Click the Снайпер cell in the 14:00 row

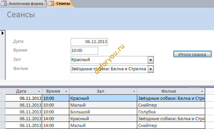tap(171, 125)
